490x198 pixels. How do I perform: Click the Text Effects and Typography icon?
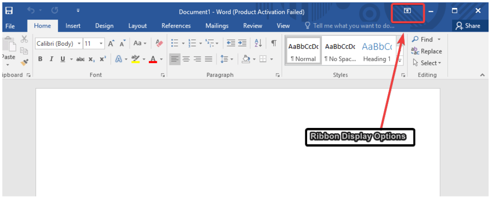click(x=119, y=59)
